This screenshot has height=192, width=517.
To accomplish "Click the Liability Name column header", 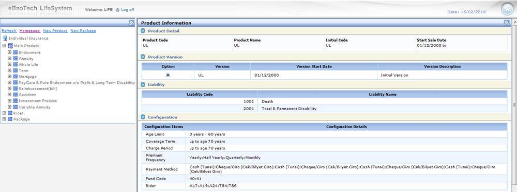I will 383,95.
